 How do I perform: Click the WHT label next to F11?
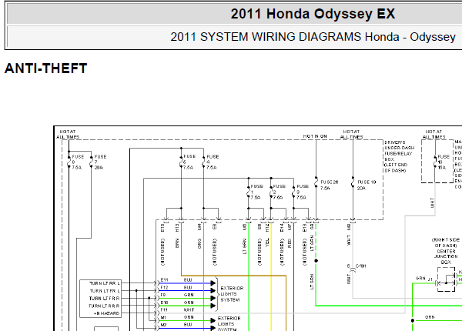tap(189, 309)
